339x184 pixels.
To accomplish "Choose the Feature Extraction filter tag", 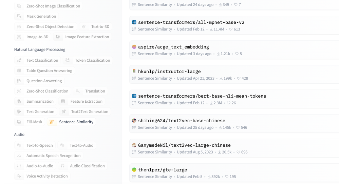I will tap(82, 101).
